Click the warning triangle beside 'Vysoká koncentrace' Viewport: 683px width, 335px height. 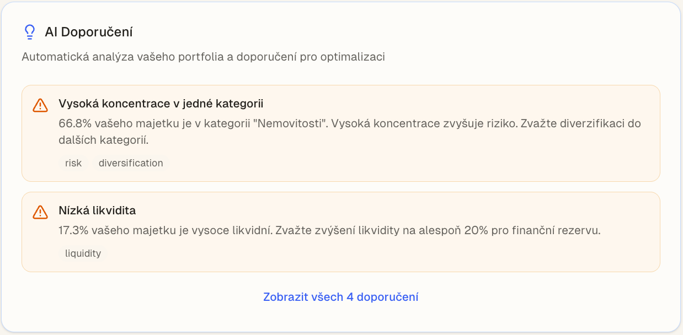[x=41, y=105]
